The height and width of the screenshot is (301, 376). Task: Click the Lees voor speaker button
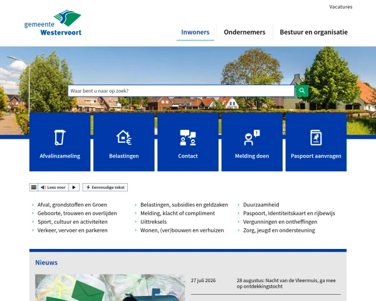tap(53, 187)
